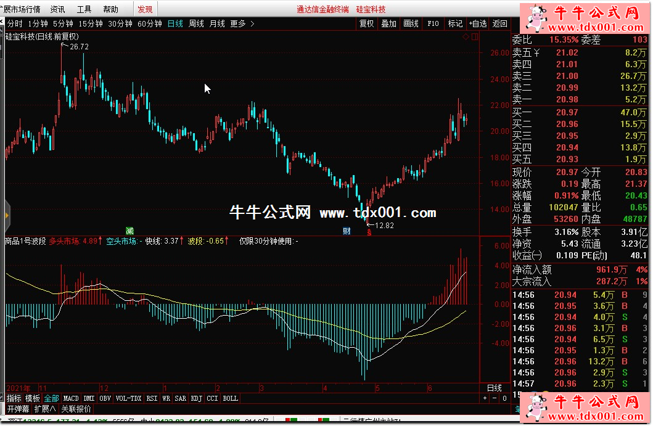Expand the 更多 period options

[241, 23]
